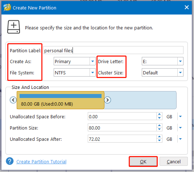Click the 'Create As:' label
Viewport: 194px width, 172px height.
click(x=21, y=61)
